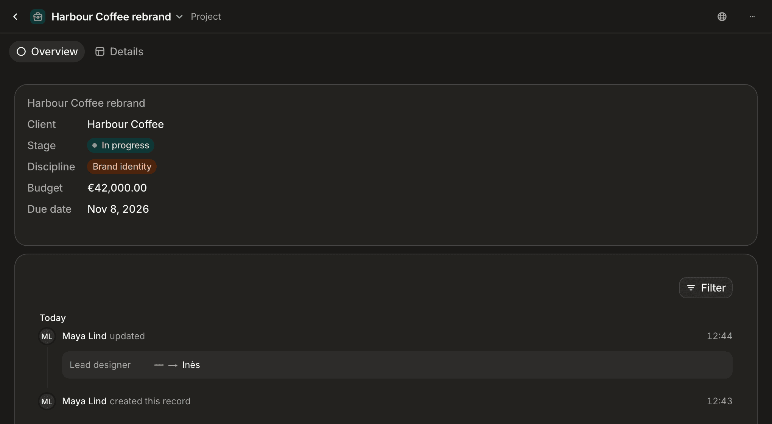The width and height of the screenshot is (772, 424).
Task: Click the In progress stage badge
Action: click(121, 145)
